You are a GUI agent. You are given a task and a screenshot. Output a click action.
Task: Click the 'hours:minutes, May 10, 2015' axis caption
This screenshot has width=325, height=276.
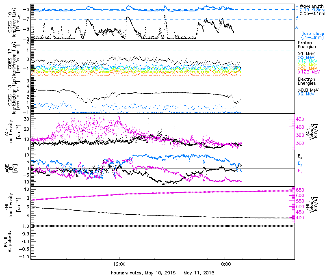point(162,273)
